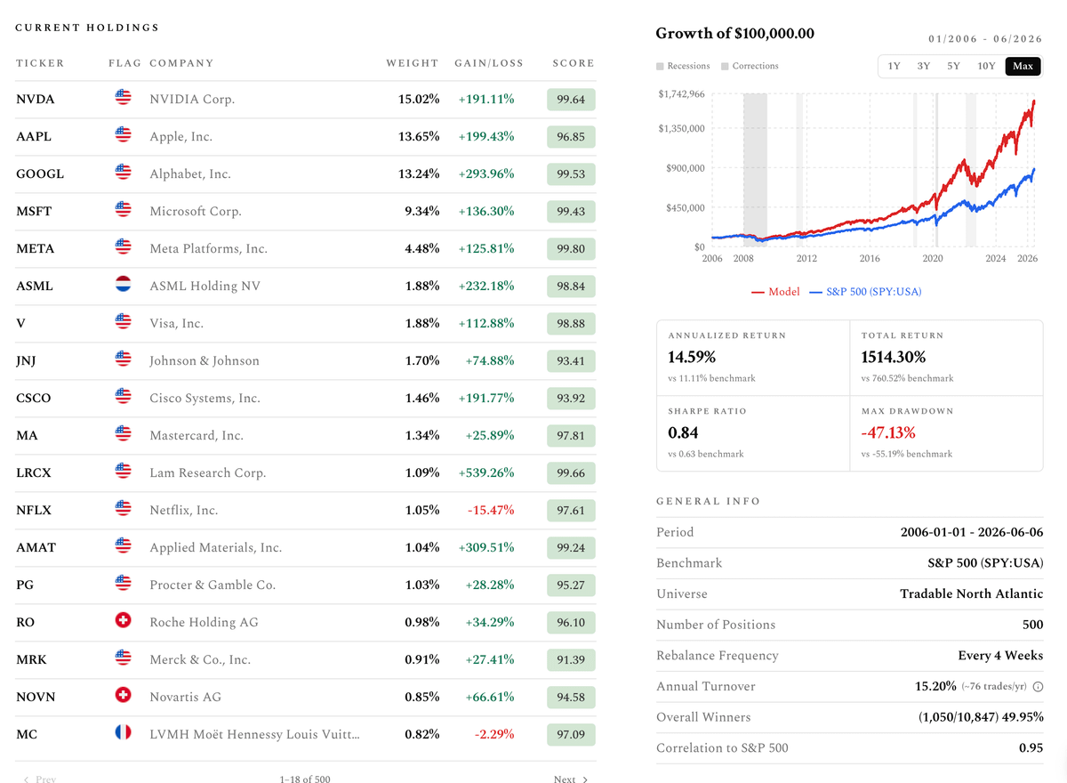Click the 15.02% weight for NVIDIA
This screenshot has width=1067, height=783.
coord(419,99)
